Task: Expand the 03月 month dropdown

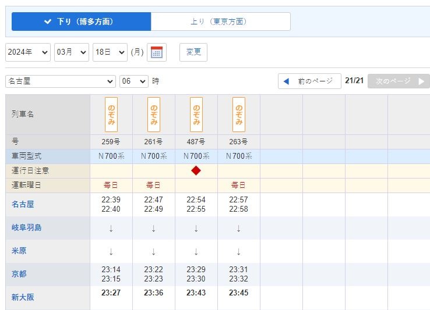Action: click(72, 52)
